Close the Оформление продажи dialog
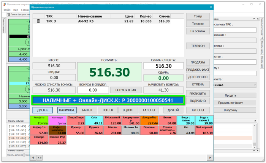This screenshot has width=266, height=163. [211, 7]
